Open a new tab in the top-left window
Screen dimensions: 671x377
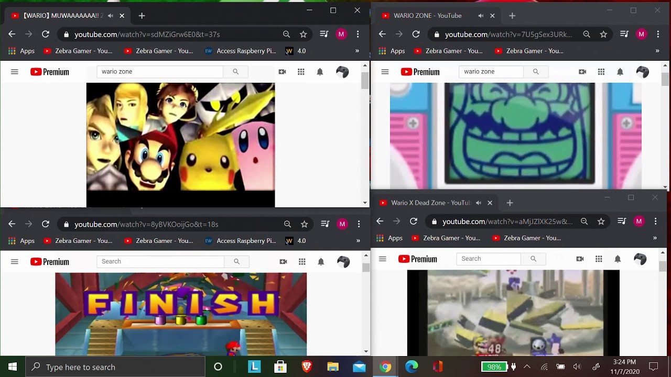[142, 16]
